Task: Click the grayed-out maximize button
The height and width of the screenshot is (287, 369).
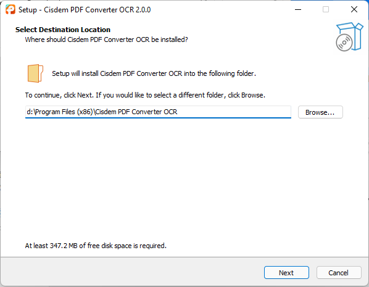Action: [x=326, y=9]
